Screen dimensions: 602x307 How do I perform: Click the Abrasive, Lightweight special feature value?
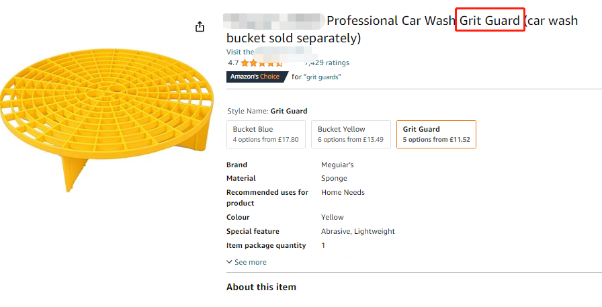(x=357, y=231)
